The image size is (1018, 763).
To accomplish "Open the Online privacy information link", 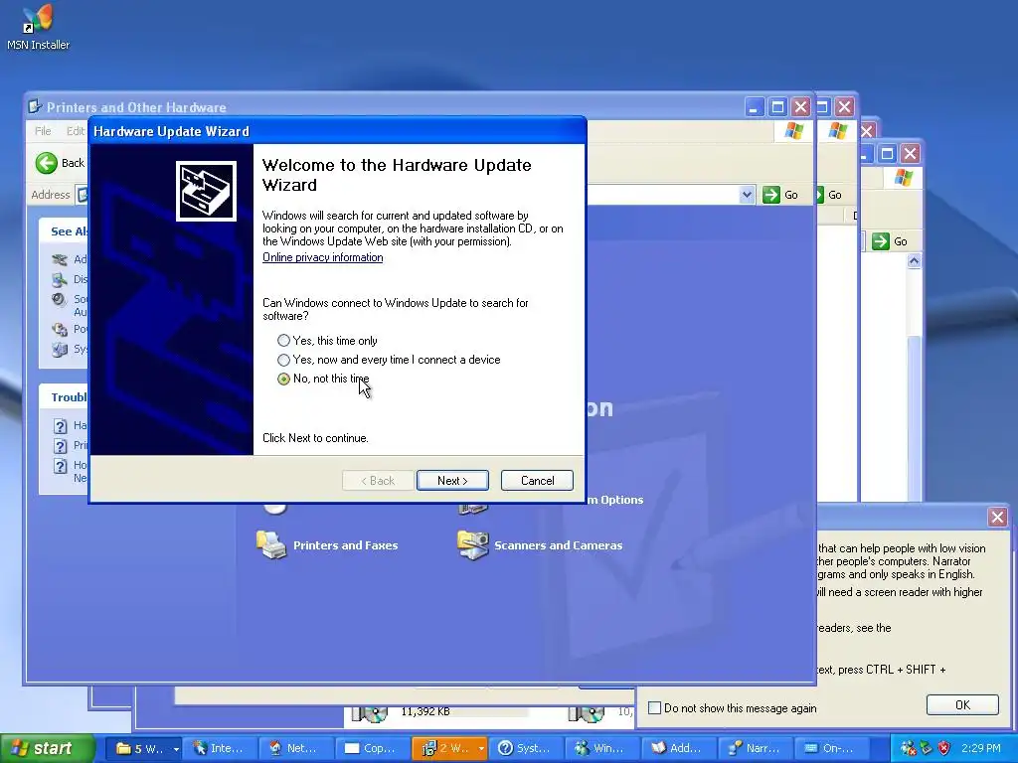I will 323,257.
